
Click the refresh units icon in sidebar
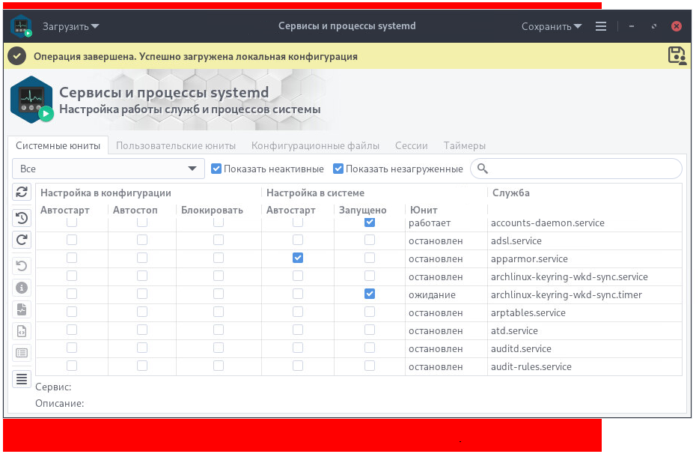(x=22, y=193)
